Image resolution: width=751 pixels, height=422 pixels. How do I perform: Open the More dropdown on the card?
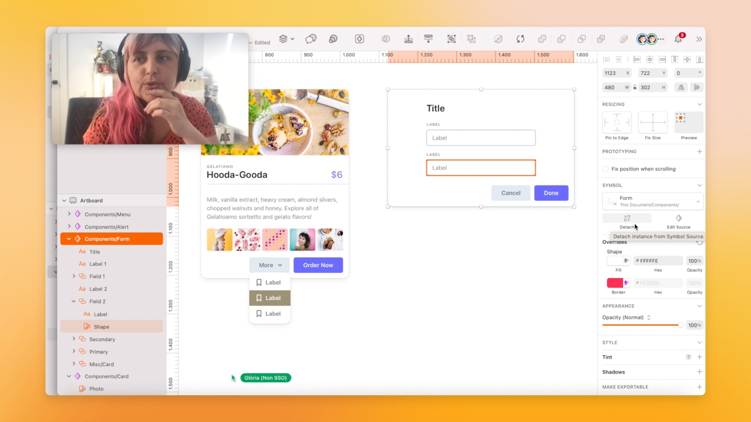[269, 265]
